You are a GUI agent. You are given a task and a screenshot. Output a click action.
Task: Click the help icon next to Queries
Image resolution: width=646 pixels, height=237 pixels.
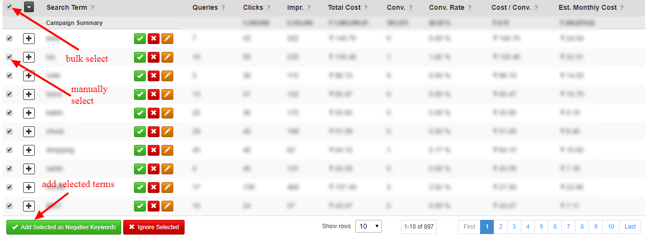click(223, 8)
